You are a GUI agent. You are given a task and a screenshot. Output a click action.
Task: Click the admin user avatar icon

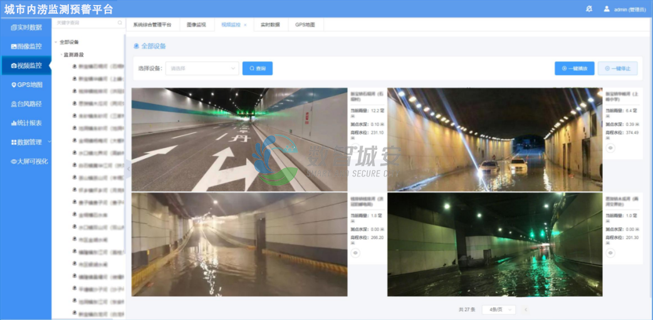[x=607, y=9]
